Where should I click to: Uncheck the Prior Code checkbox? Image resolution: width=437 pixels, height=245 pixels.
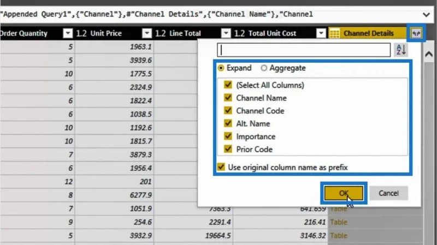tap(228, 149)
